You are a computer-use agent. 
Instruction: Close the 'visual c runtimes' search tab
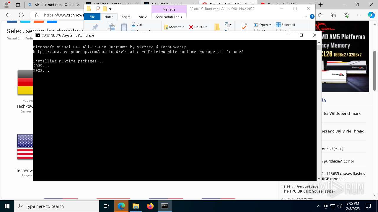coord(79,5)
